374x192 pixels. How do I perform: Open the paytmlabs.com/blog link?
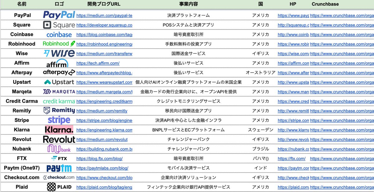click(x=102, y=168)
